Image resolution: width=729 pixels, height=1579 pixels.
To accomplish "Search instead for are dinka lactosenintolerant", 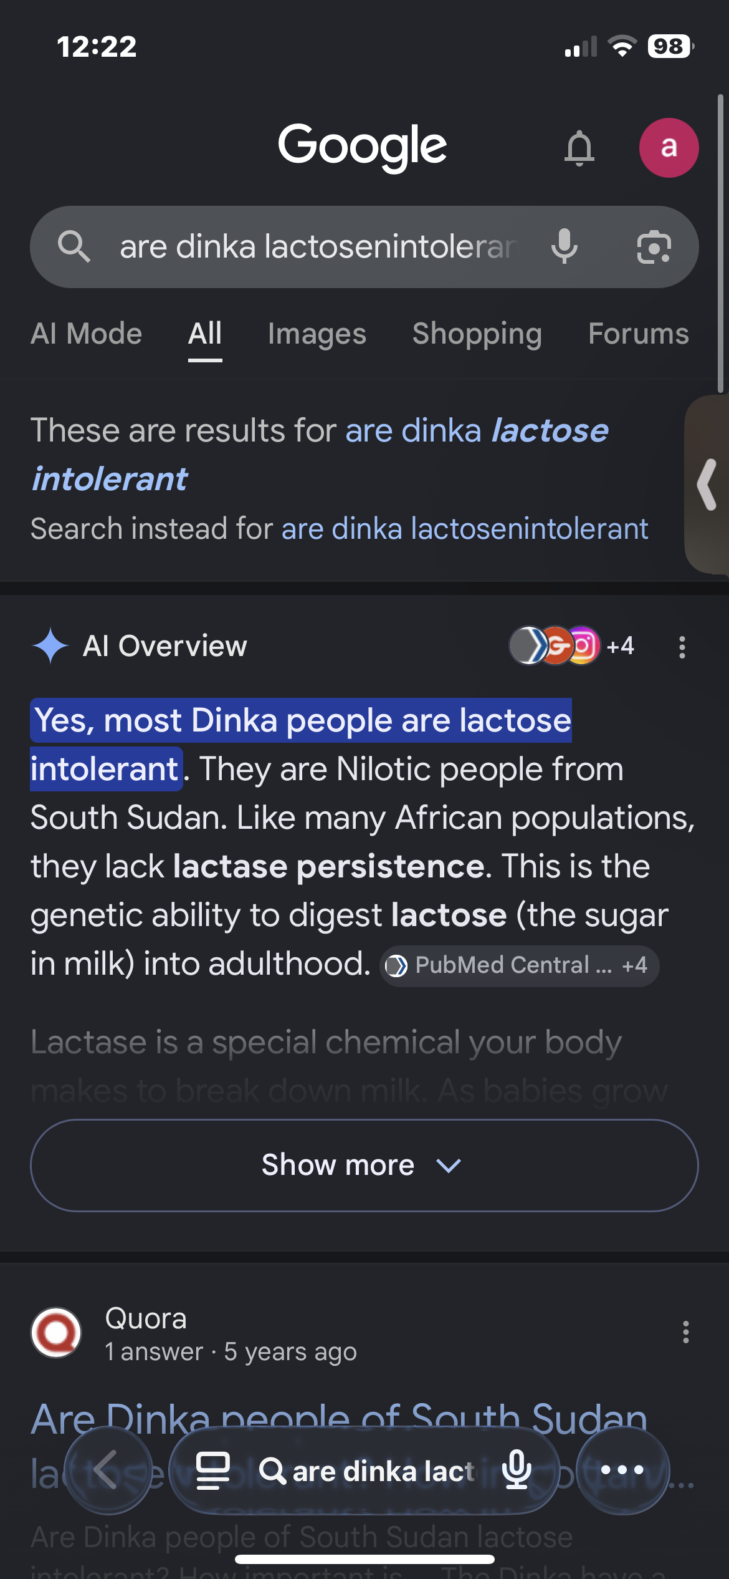I will point(465,529).
